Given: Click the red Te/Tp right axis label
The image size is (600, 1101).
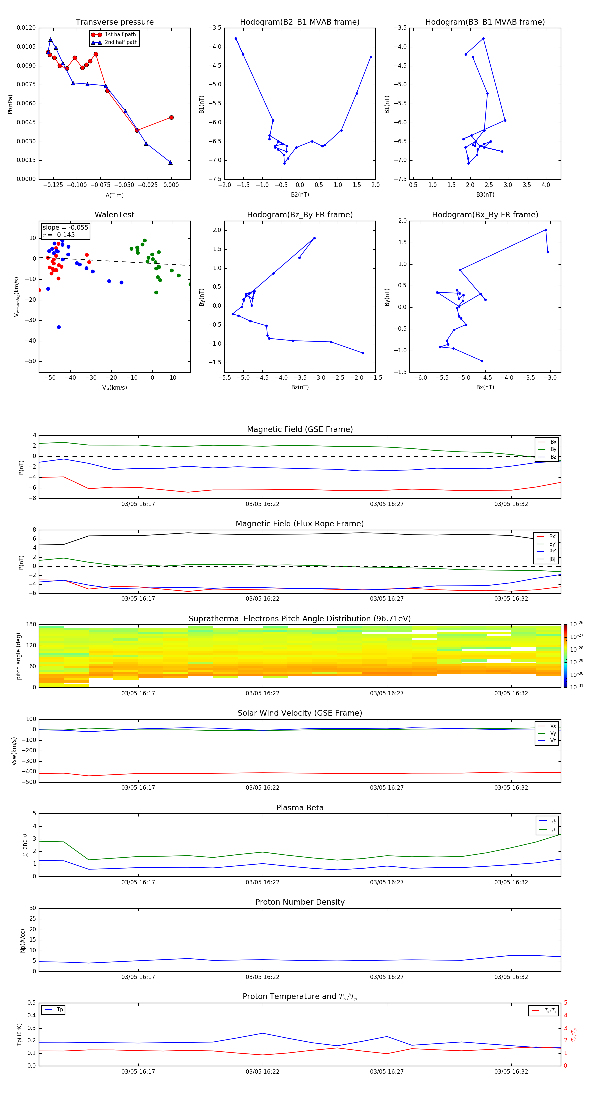Looking at the screenshot, I should (x=574, y=1034).
